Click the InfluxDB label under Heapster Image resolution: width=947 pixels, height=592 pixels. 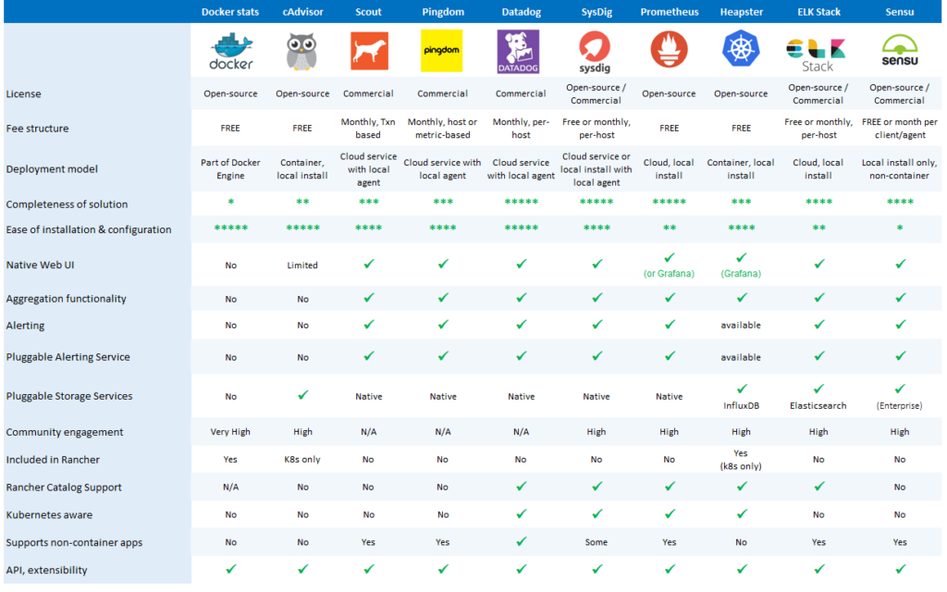tap(741, 405)
